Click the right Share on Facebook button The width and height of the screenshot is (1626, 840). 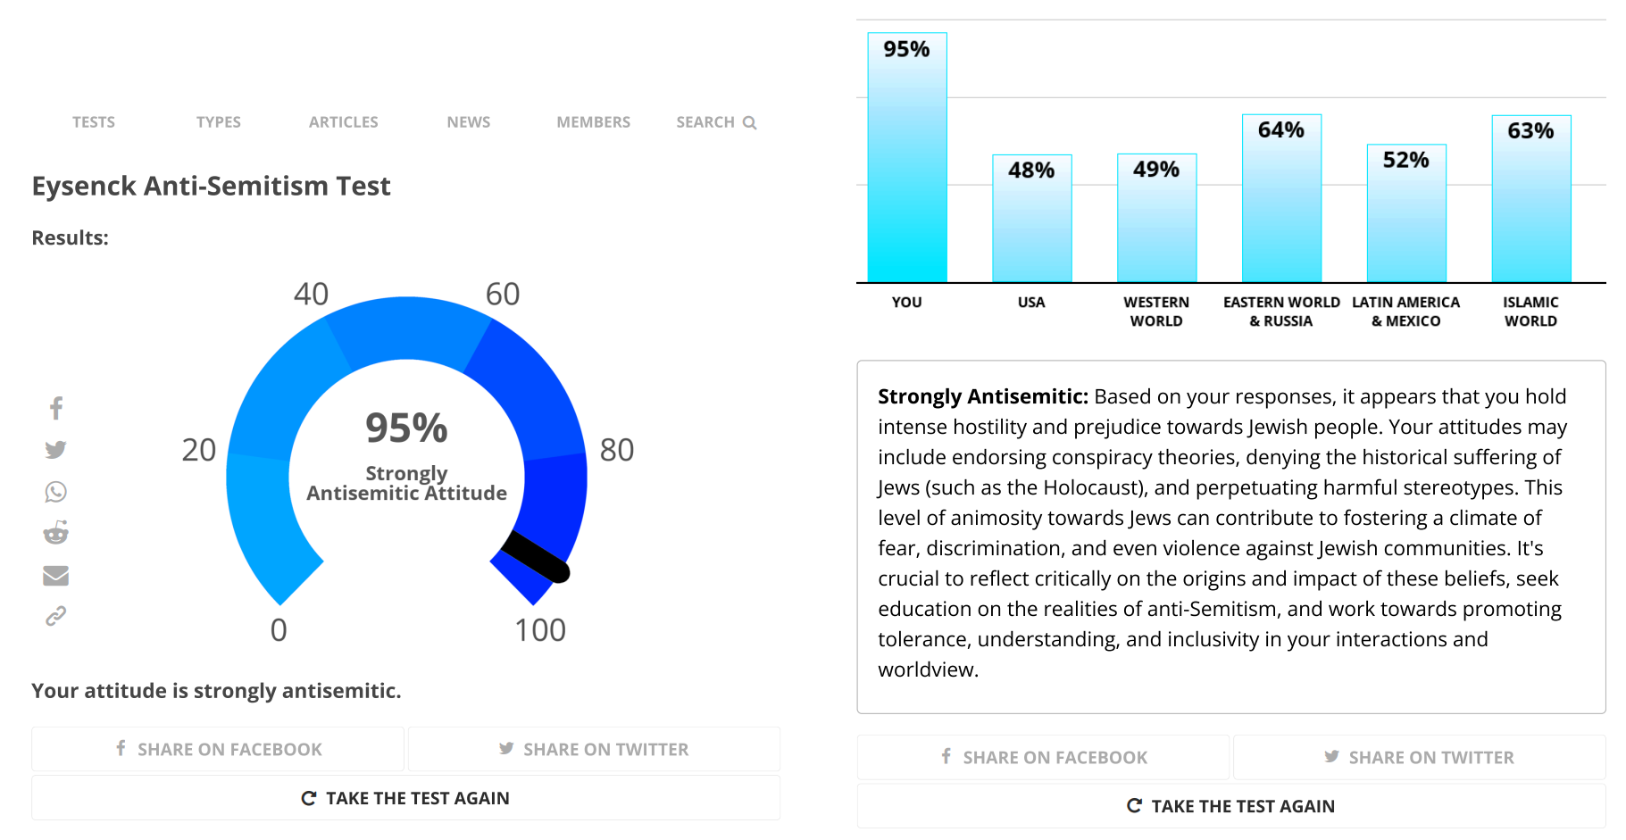click(1043, 757)
